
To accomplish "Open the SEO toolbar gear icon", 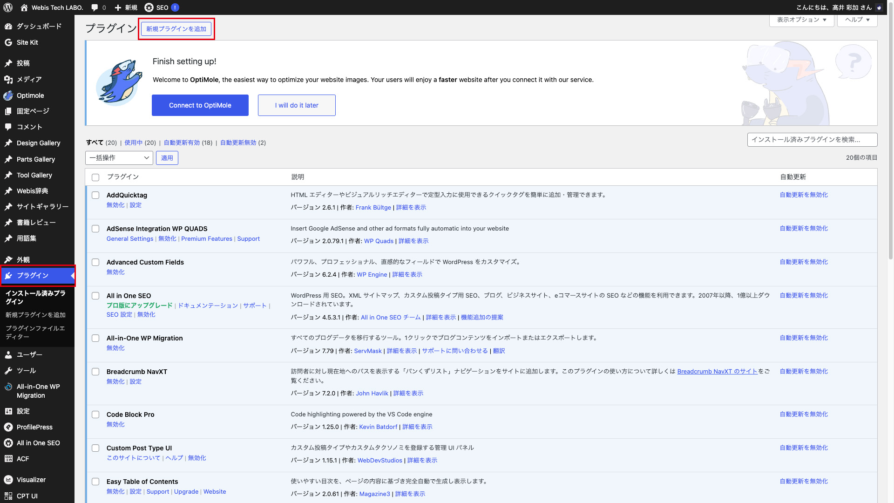I will (x=149, y=7).
